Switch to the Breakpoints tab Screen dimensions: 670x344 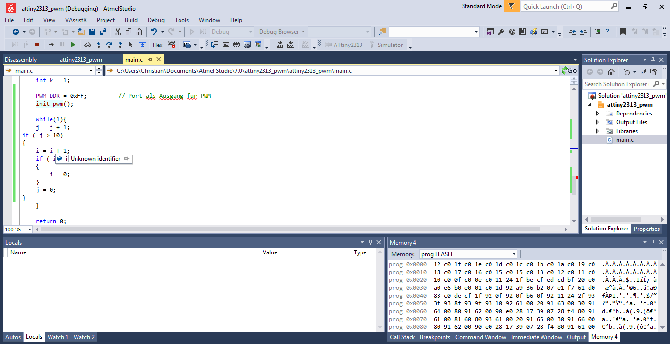(435, 337)
